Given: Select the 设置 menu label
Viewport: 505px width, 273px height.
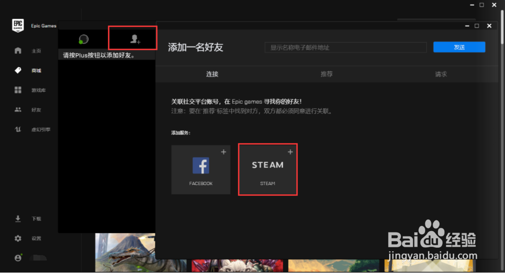Looking at the screenshot, I should (x=37, y=238).
